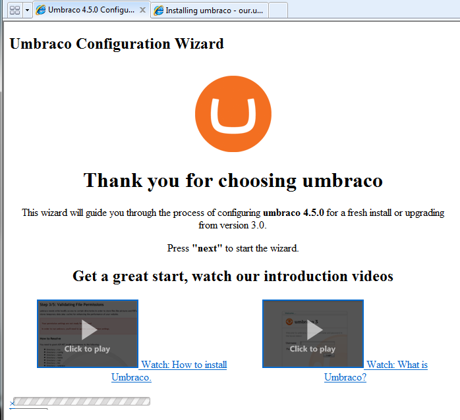The width and height of the screenshot is (460, 420).
Task: Open a new blank tab
Action: (x=278, y=11)
